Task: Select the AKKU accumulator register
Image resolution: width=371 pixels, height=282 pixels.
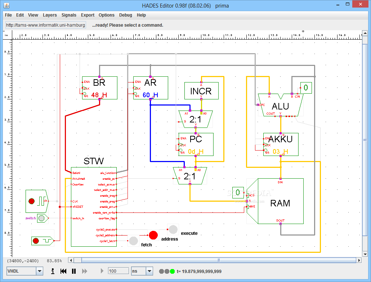Action: [x=281, y=144]
